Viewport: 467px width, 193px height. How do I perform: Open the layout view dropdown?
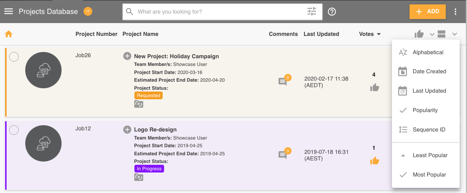[447, 34]
